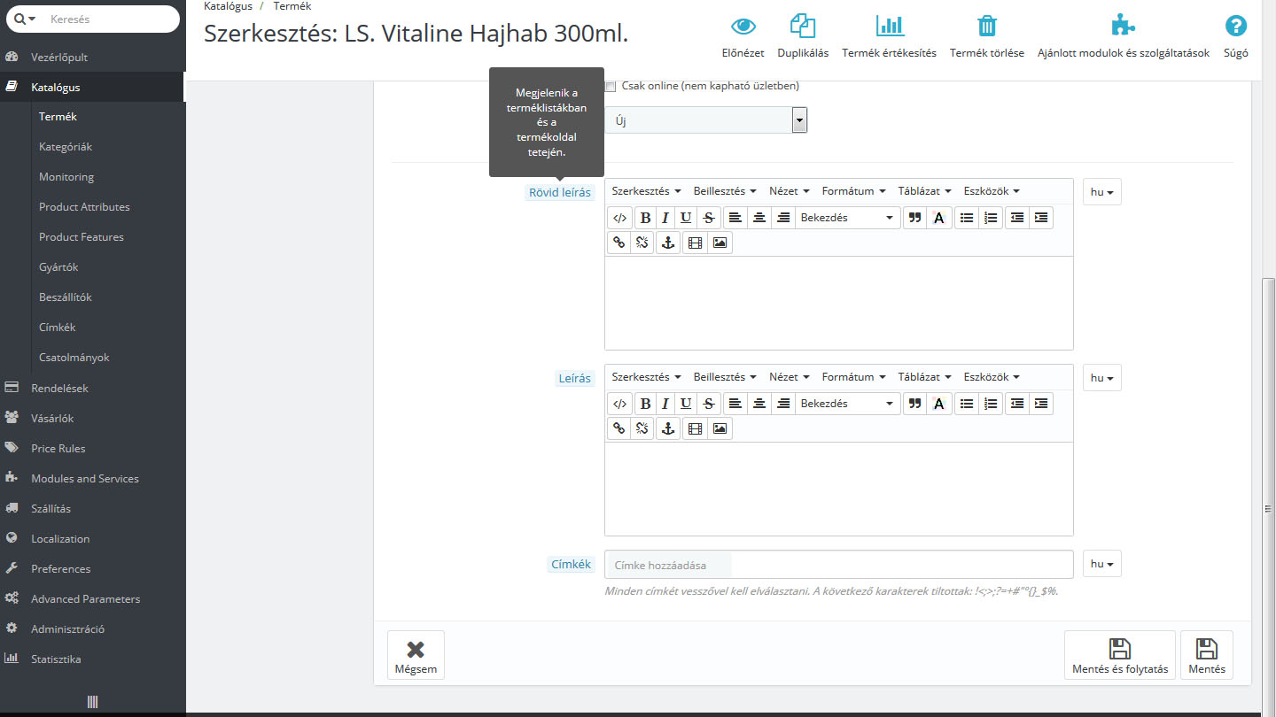The height and width of the screenshot is (717, 1276).
Task: Insert blockquote in Rövid leírás editor
Action: tap(915, 218)
